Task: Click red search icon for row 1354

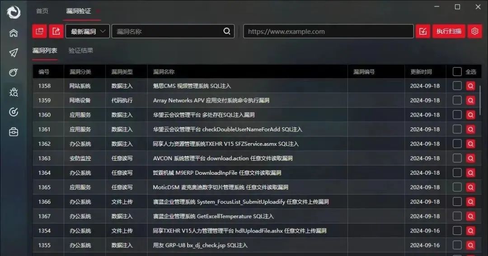Action: [470, 231]
